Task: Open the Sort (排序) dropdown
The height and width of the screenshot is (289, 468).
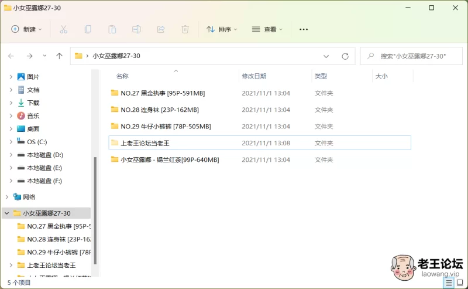Action: pos(222,29)
